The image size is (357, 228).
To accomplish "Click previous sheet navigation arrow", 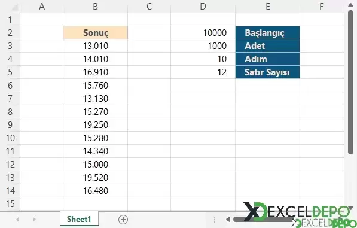I will pos(17,220).
